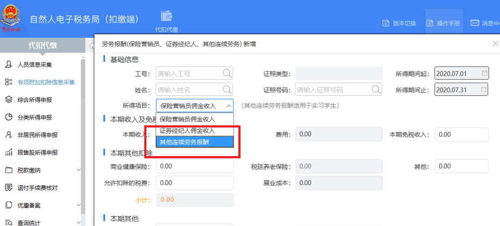Viewport: 500px width, 226px height.
Task: Open 退付手续费核对 in sidebar
Action: 37,188
